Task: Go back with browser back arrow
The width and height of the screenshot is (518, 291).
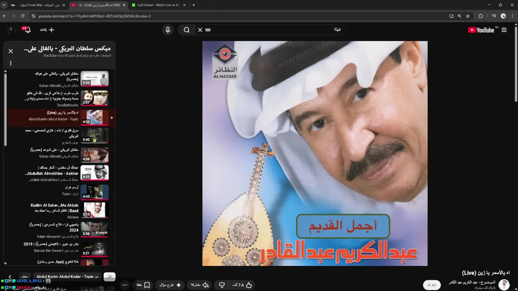Action: [5, 16]
